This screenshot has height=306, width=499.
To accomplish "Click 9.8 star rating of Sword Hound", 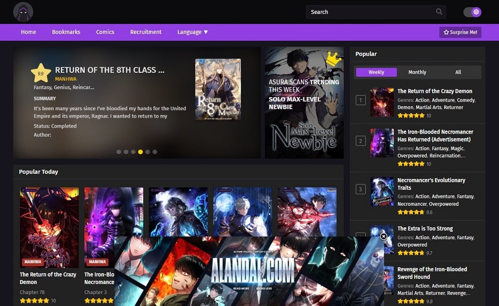I will tap(411, 301).
